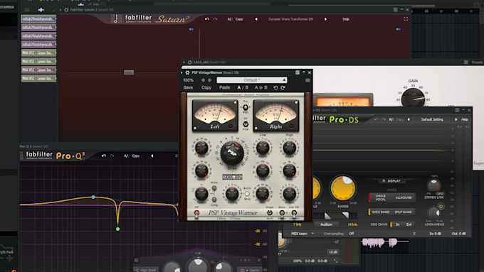Copy A to B in PSP VintageWarmer

(x=261, y=88)
